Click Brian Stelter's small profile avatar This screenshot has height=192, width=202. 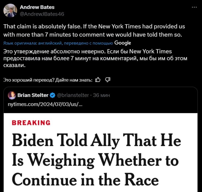tap(12, 95)
